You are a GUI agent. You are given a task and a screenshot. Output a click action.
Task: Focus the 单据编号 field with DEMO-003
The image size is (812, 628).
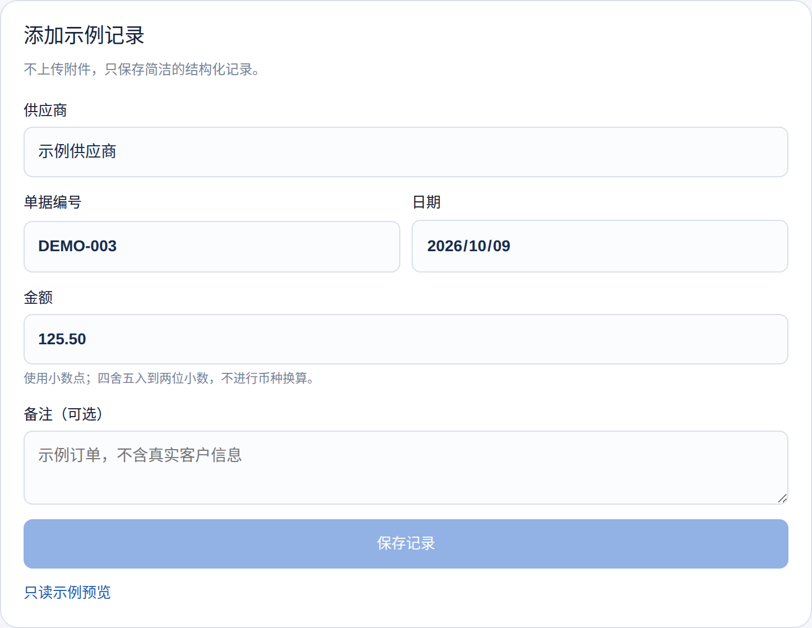[212, 246]
